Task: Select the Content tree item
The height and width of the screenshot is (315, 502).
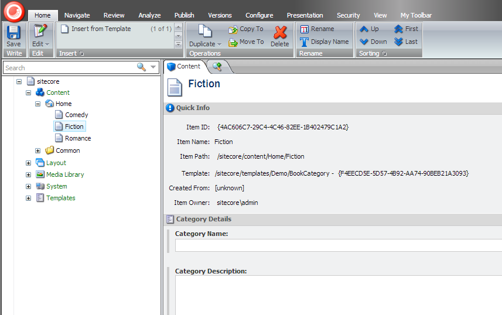Action: click(53, 93)
